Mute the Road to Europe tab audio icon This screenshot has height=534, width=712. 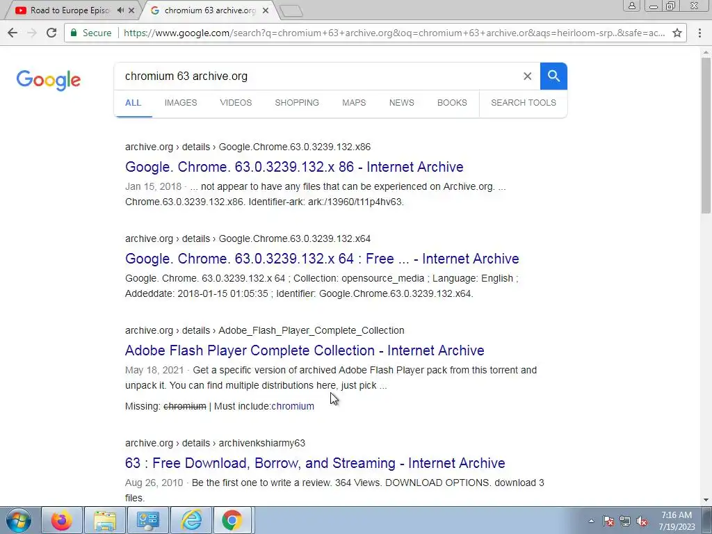120,10
